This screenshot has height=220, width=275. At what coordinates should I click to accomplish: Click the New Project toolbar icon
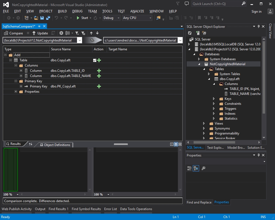click(x=26, y=18)
